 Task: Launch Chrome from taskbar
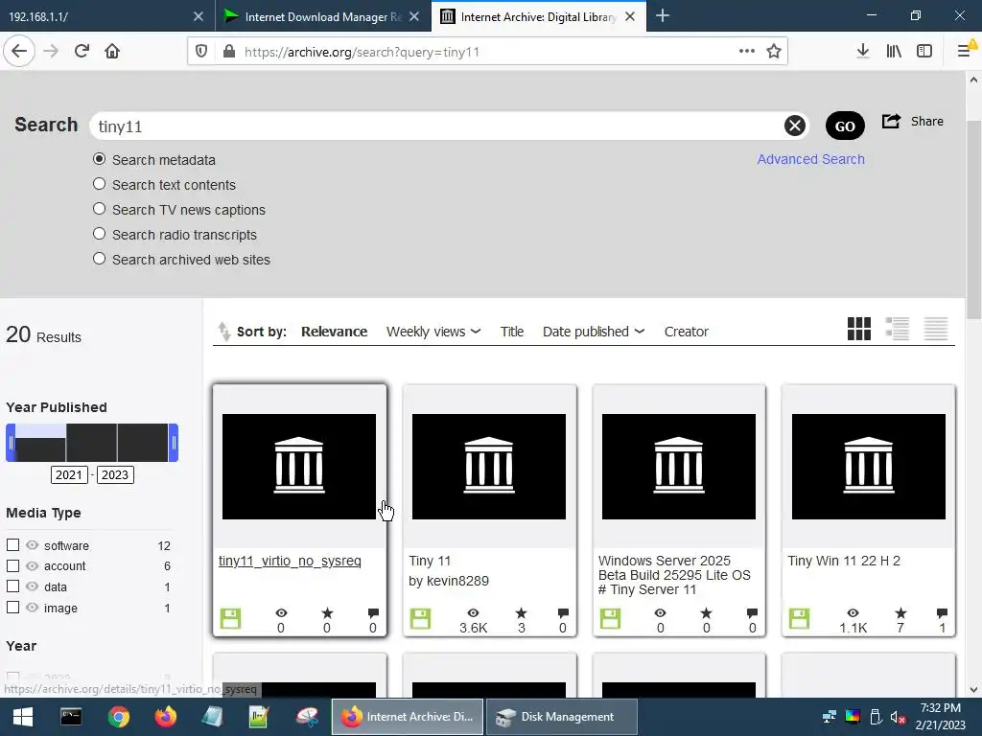click(118, 717)
